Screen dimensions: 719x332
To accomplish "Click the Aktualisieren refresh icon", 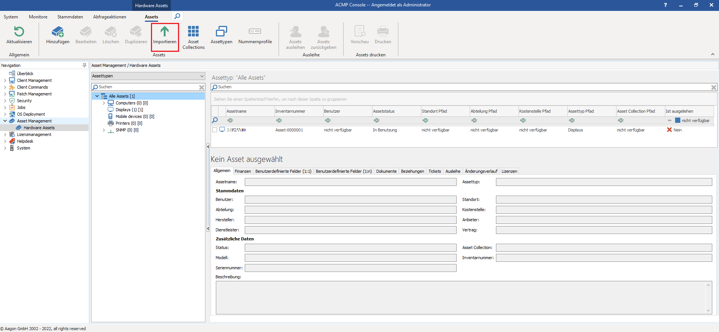I will [19, 32].
